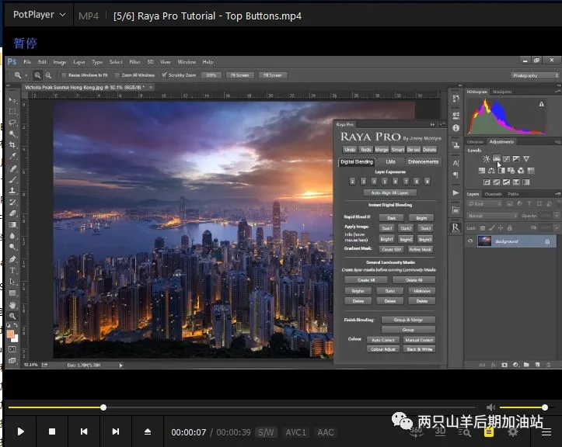
Task: Switch to the Enhancements tab in Raya Pro
Action: (x=423, y=162)
